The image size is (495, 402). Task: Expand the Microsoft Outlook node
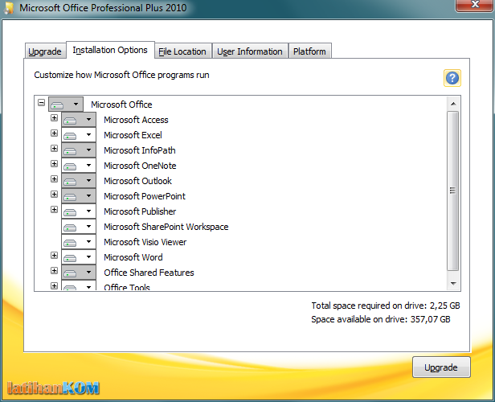coord(55,178)
